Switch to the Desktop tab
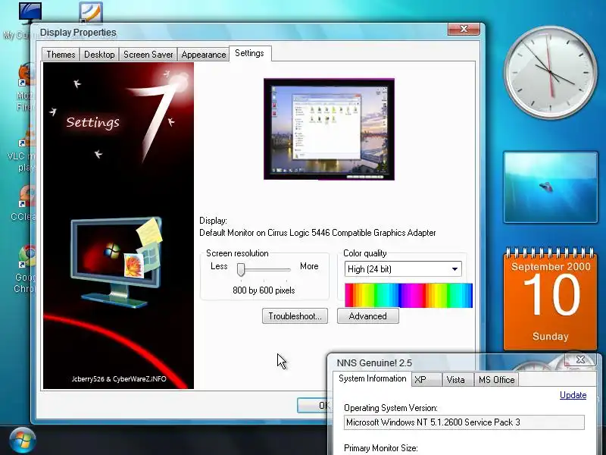The height and width of the screenshot is (455, 606). coord(99,54)
